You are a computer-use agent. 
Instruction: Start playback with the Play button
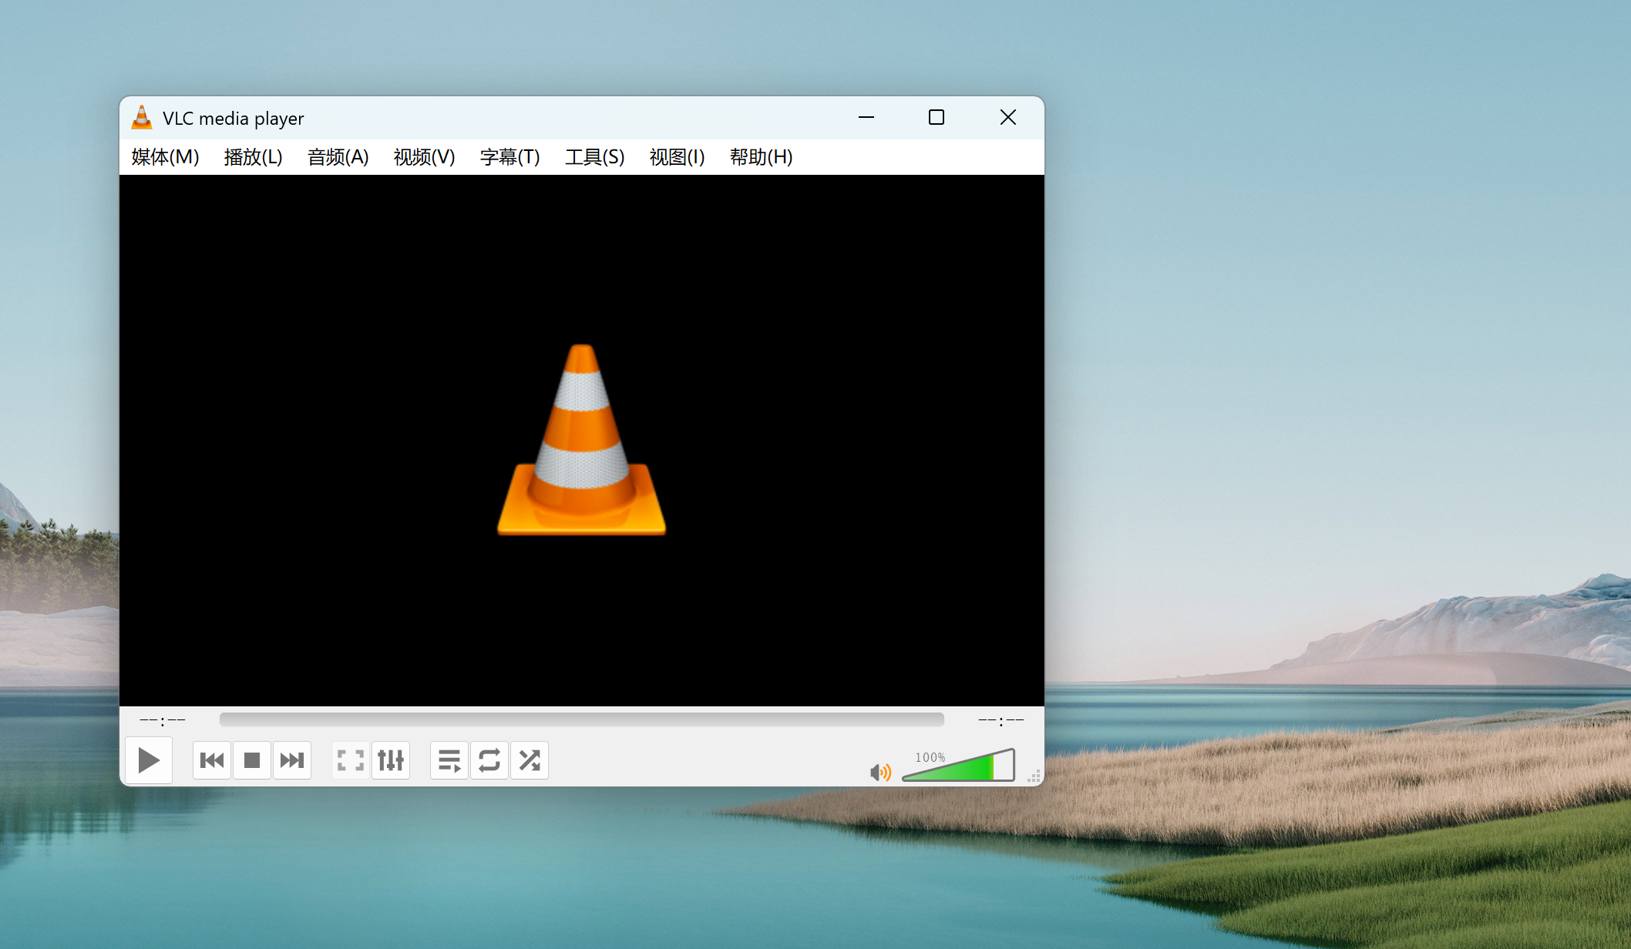(x=149, y=760)
